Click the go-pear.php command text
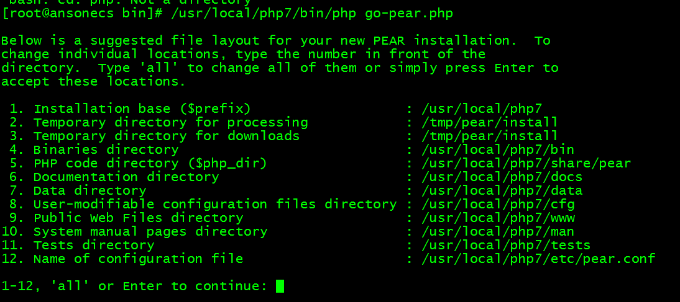680x302 pixels. click(x=409, y=14)
